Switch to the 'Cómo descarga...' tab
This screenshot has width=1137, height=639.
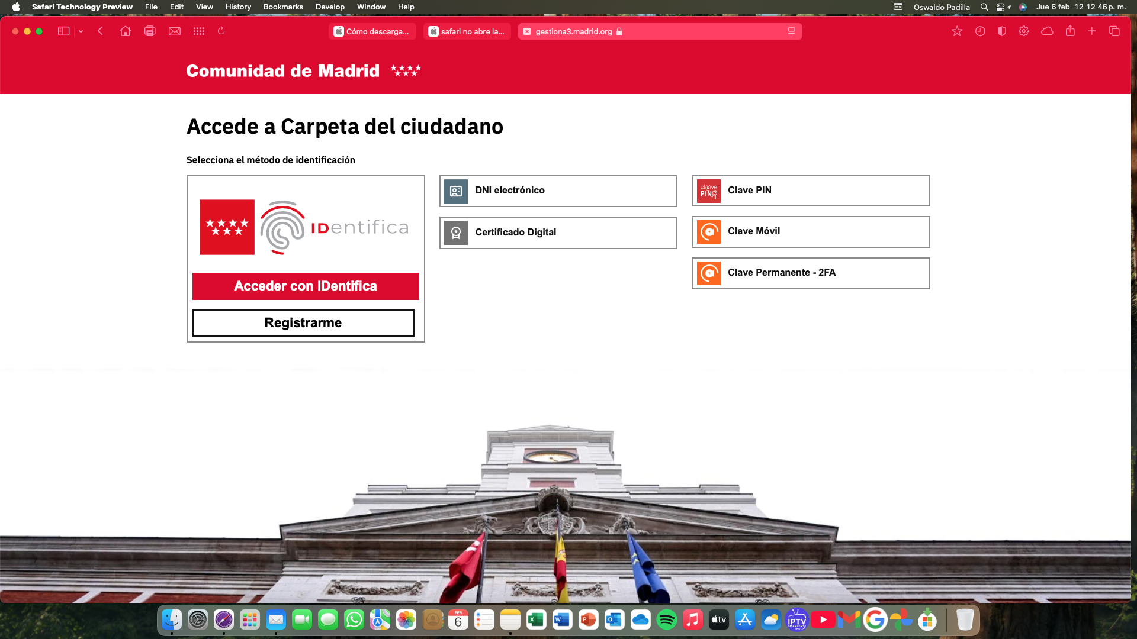click(372, 32)
